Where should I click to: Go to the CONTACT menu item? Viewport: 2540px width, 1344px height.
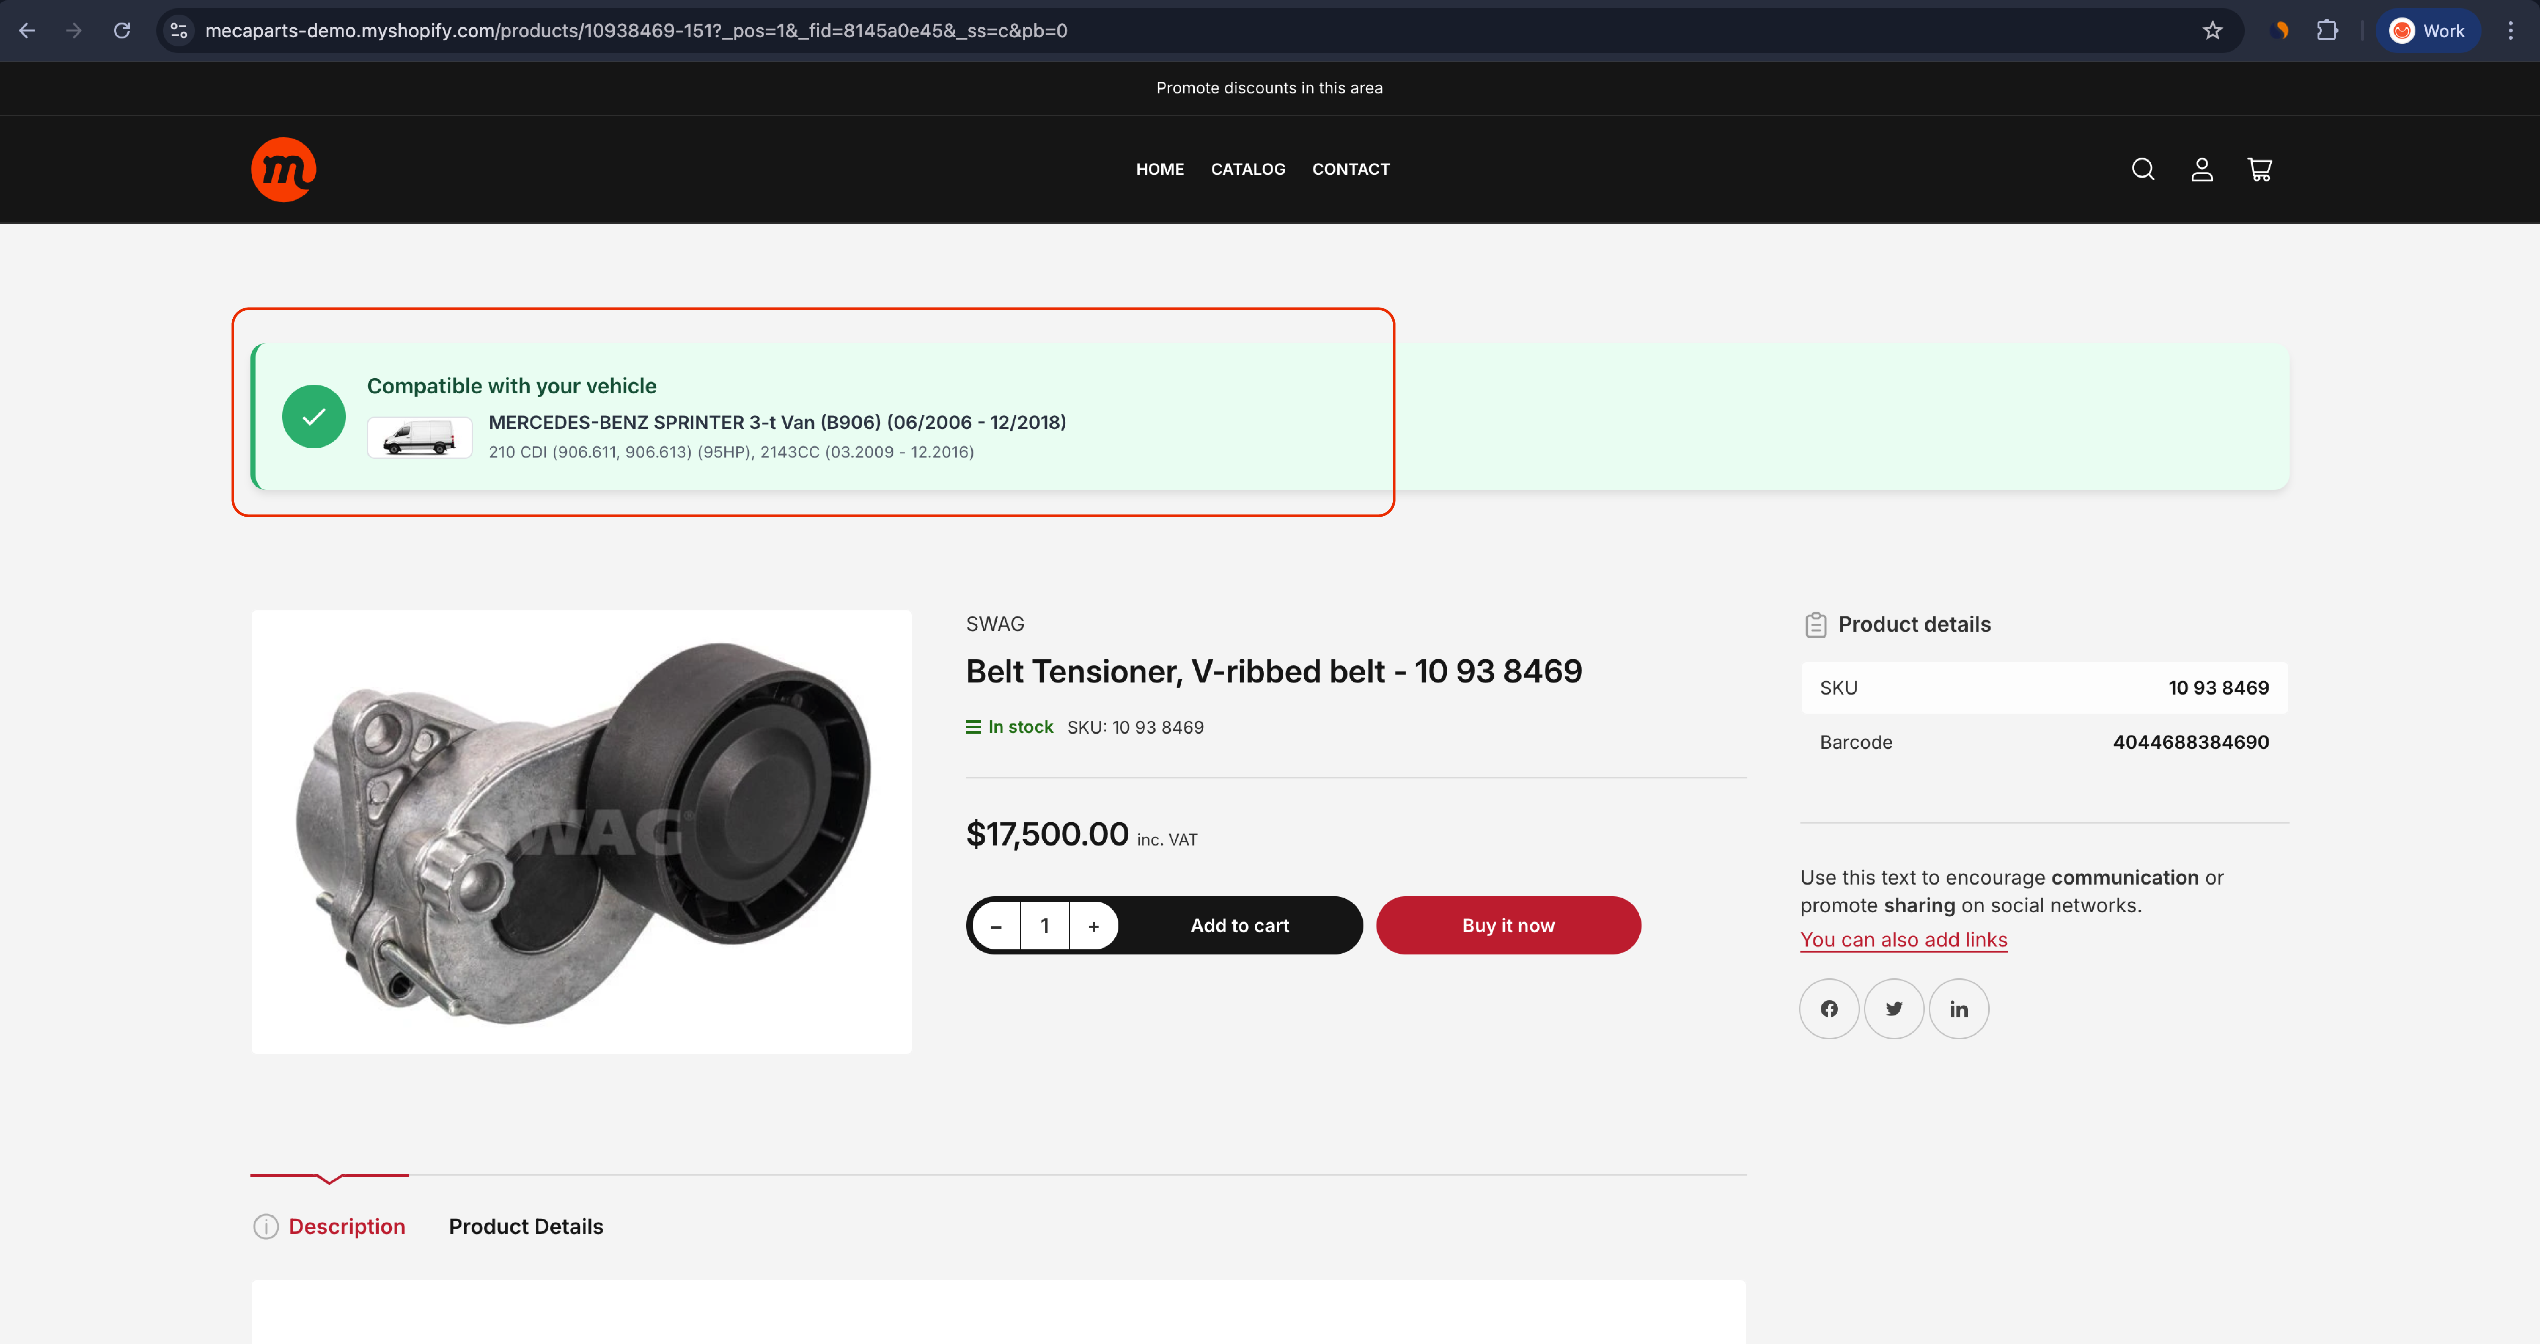coord(1350,170)
